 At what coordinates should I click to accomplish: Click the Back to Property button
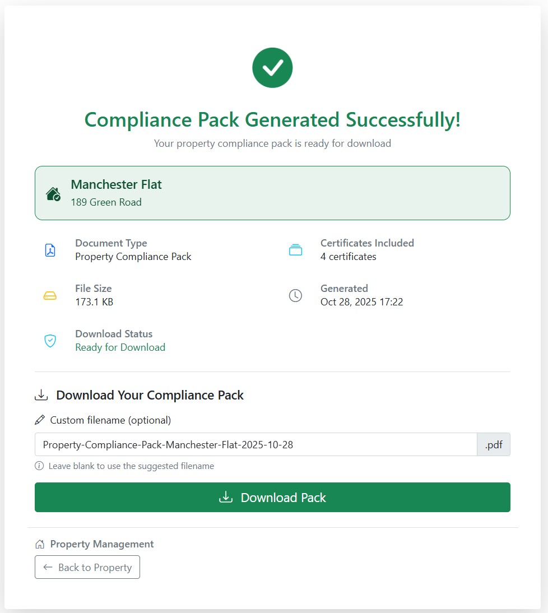(x=87, y=567)
